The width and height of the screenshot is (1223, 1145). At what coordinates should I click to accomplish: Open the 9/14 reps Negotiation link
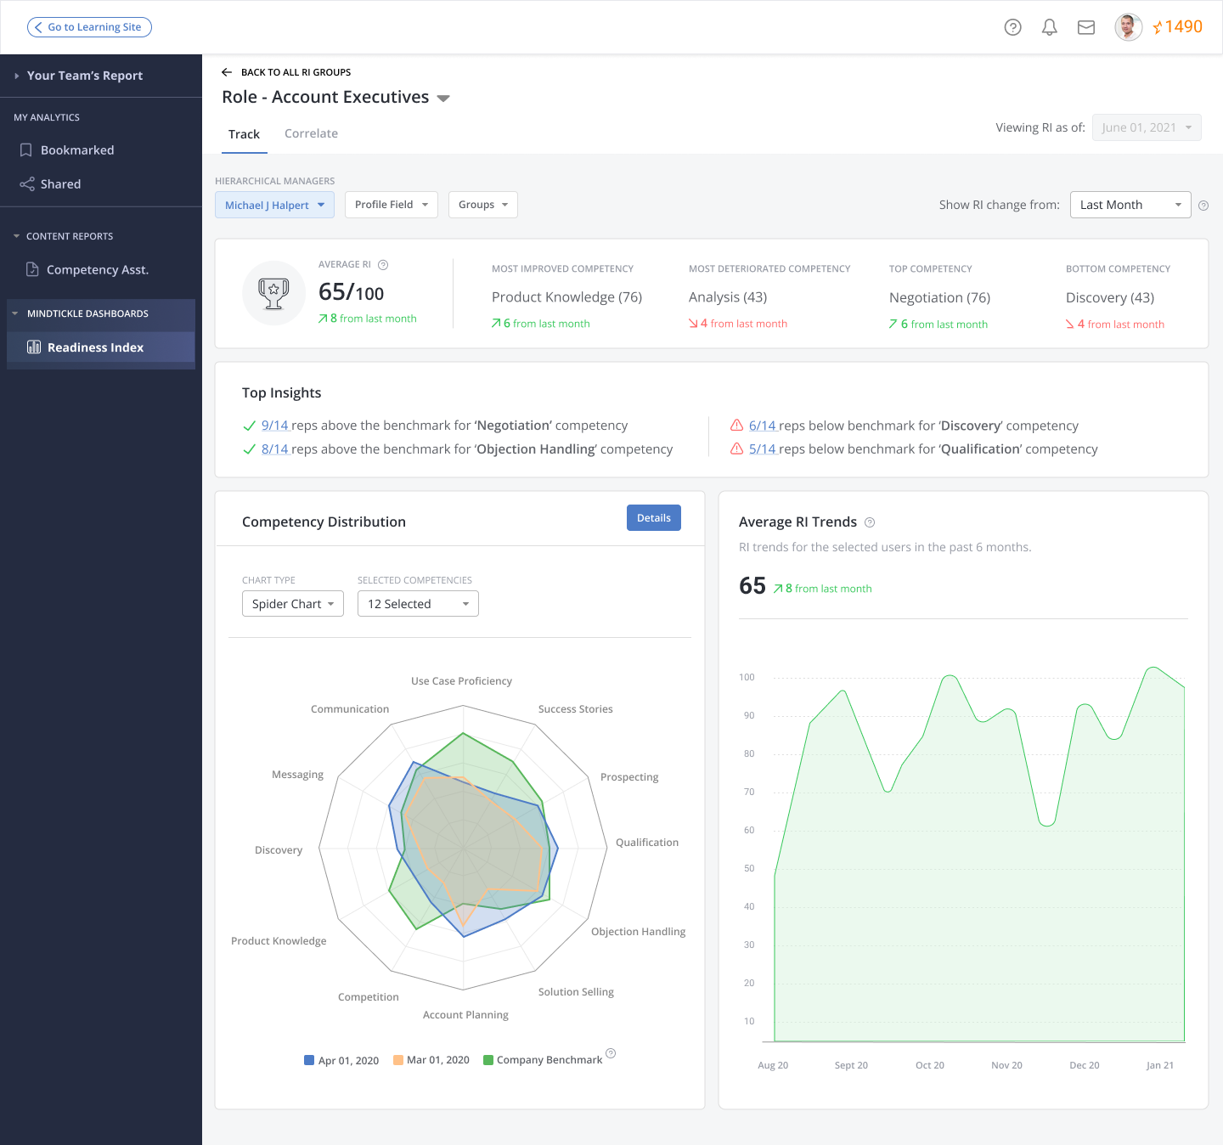pos(274,426)
